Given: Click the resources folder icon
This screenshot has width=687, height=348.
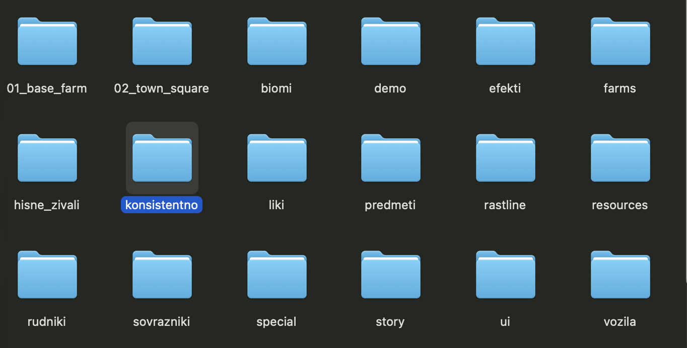Looking at the screenshot, I should click(620, 158).
